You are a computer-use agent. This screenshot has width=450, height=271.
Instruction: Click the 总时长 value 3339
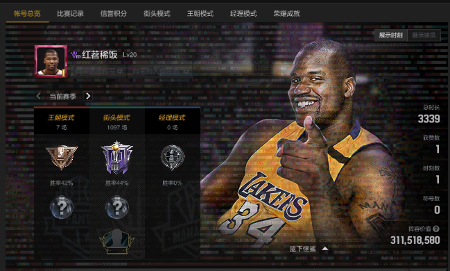pyautogui.click(x=429, y=119)
